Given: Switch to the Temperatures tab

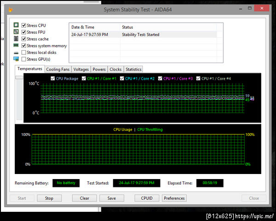Looking at the screenshot, I should coord(30,69).
